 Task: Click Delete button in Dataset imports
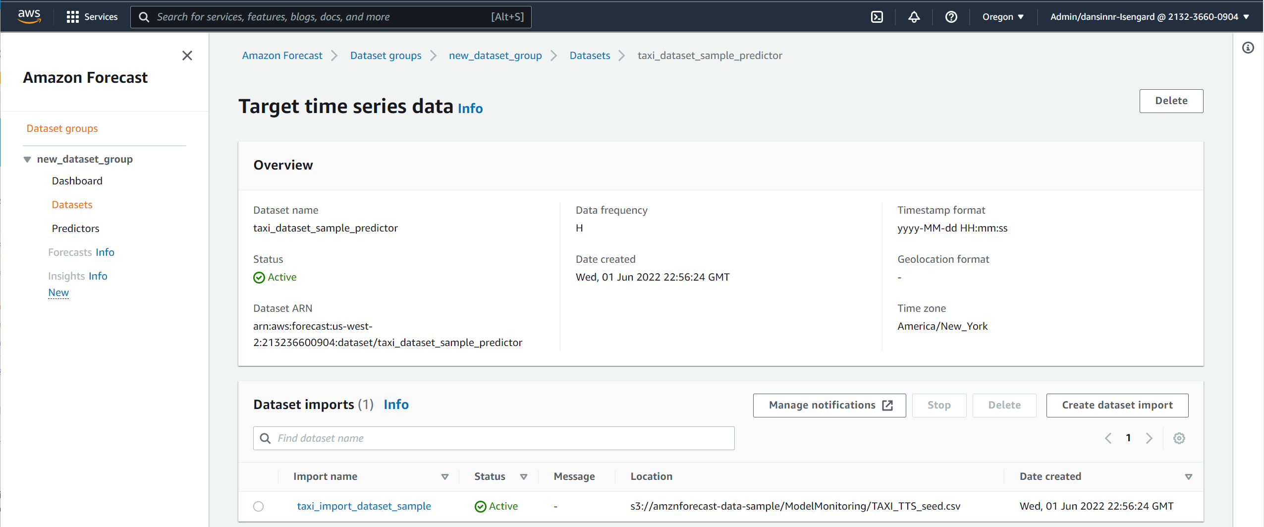pos(1004,406)
